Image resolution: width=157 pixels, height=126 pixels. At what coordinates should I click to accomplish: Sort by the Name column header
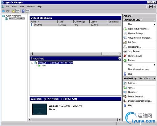(43, 22)
